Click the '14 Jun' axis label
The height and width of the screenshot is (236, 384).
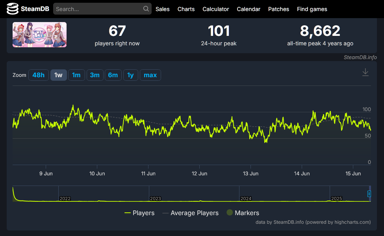[x=302, y=173]
